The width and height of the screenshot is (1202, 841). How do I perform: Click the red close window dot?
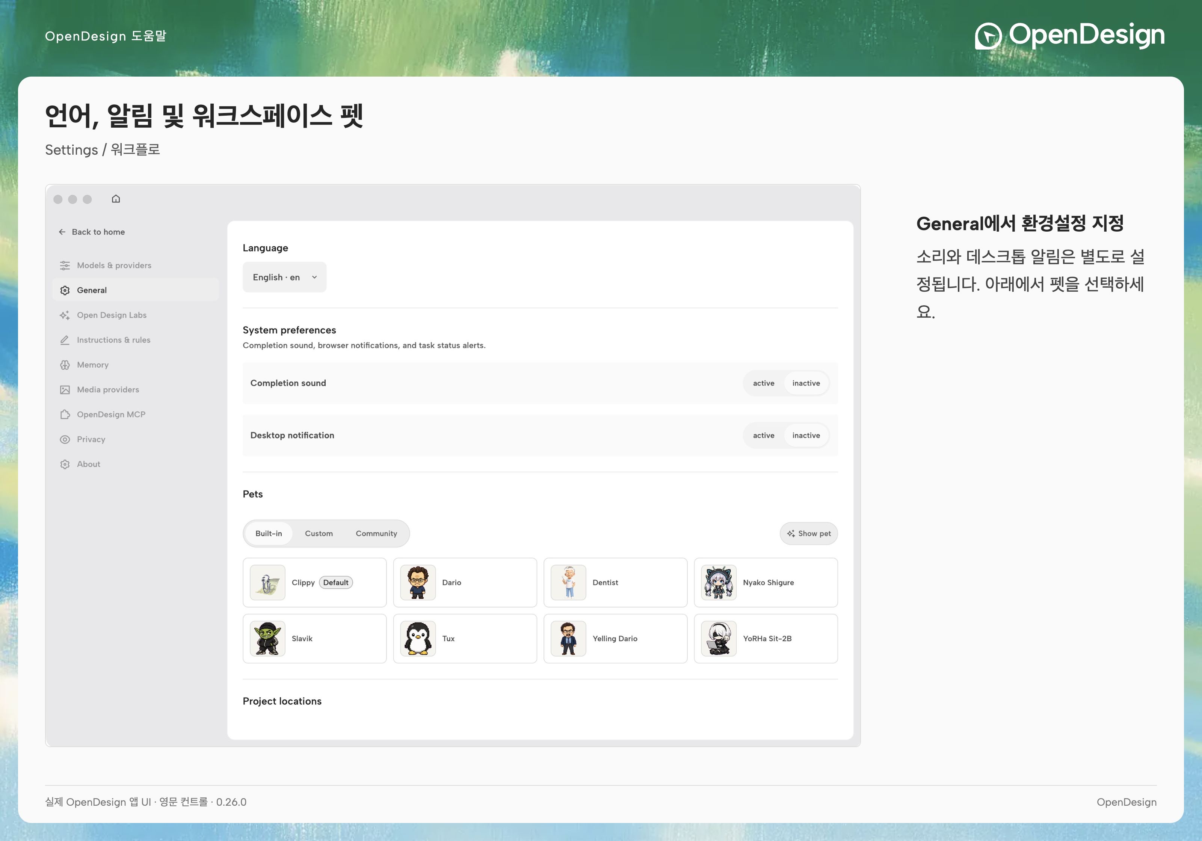coord(58,199)
